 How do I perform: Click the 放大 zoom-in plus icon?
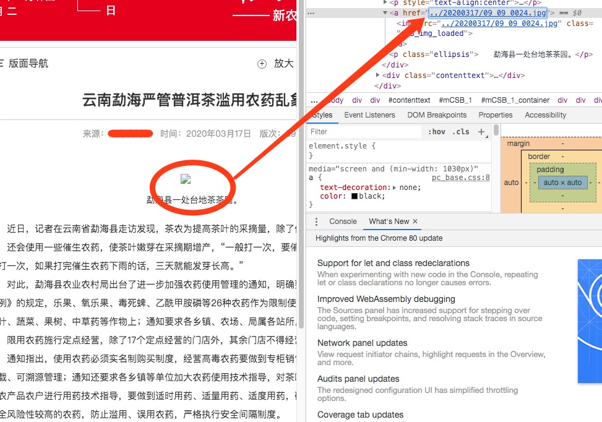[262, 64]
